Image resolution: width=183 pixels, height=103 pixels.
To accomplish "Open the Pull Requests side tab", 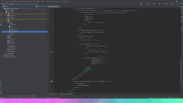I will point(1,22).
